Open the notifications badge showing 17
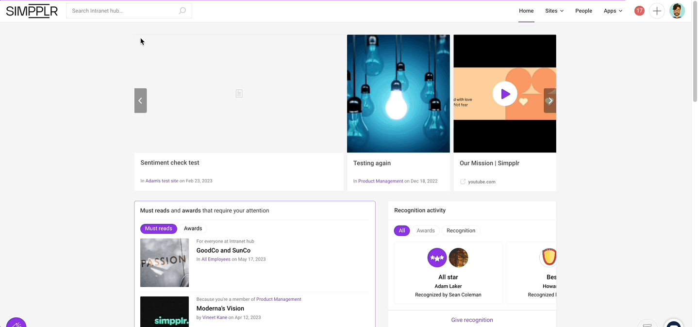 [x=639, y=11]
